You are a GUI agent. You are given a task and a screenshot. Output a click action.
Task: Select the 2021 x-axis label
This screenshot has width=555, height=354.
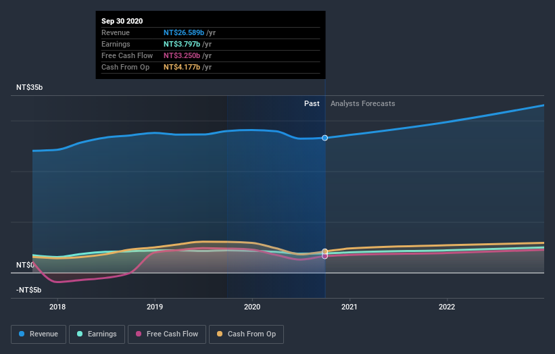tap(349, 307)
